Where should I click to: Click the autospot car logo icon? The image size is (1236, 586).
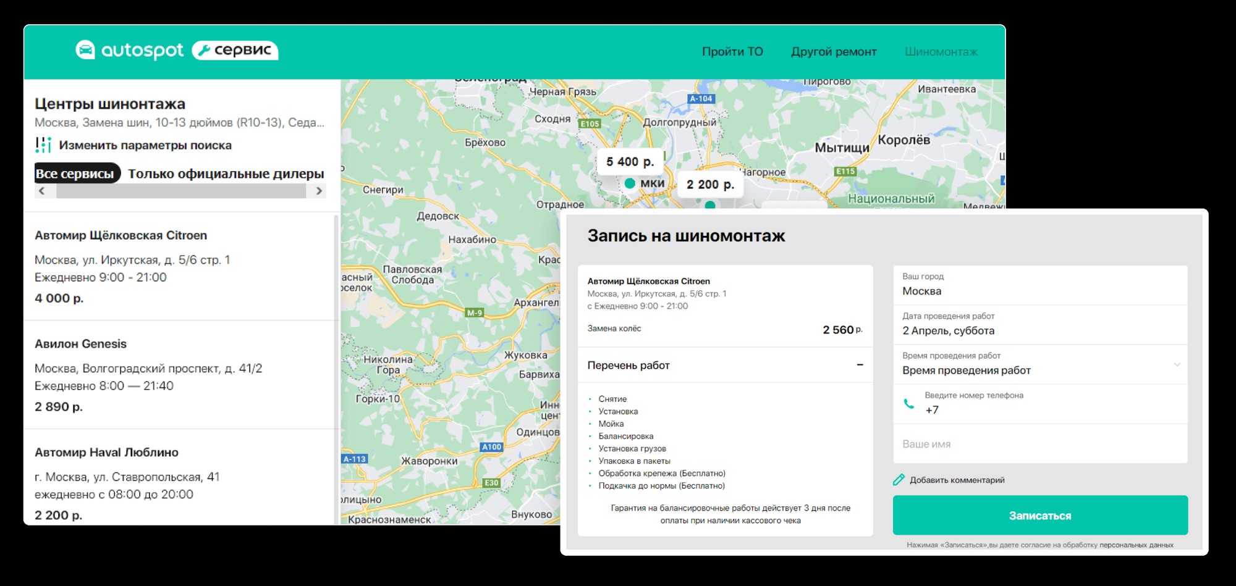click(85, 50)
